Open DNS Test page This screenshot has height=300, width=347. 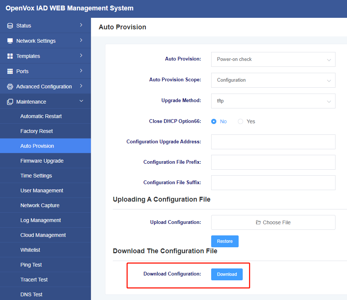[45, 294]
